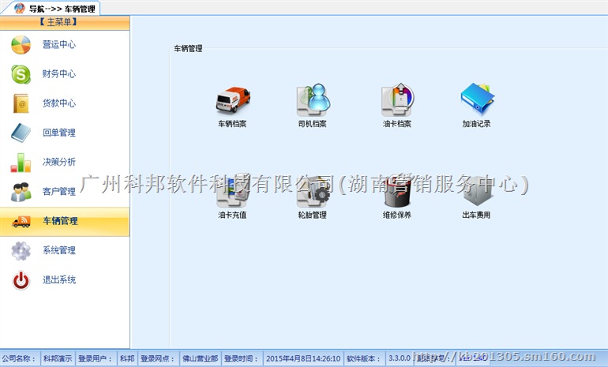Click the 车辆管理 group box title
The width and height of the screenshot is (608, 367).
[188, 49]
